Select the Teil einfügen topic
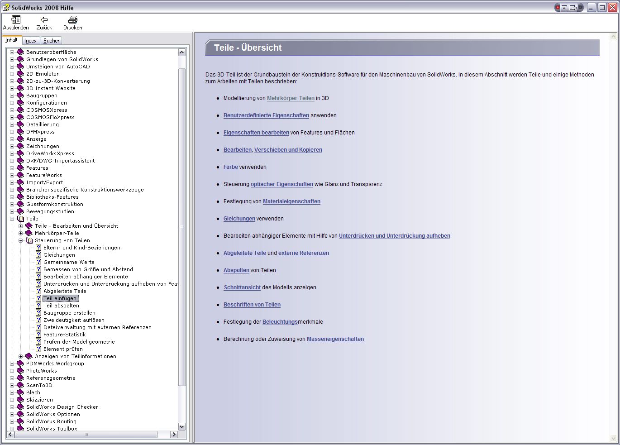Screen dimensions: 620x445 point(60,298)
